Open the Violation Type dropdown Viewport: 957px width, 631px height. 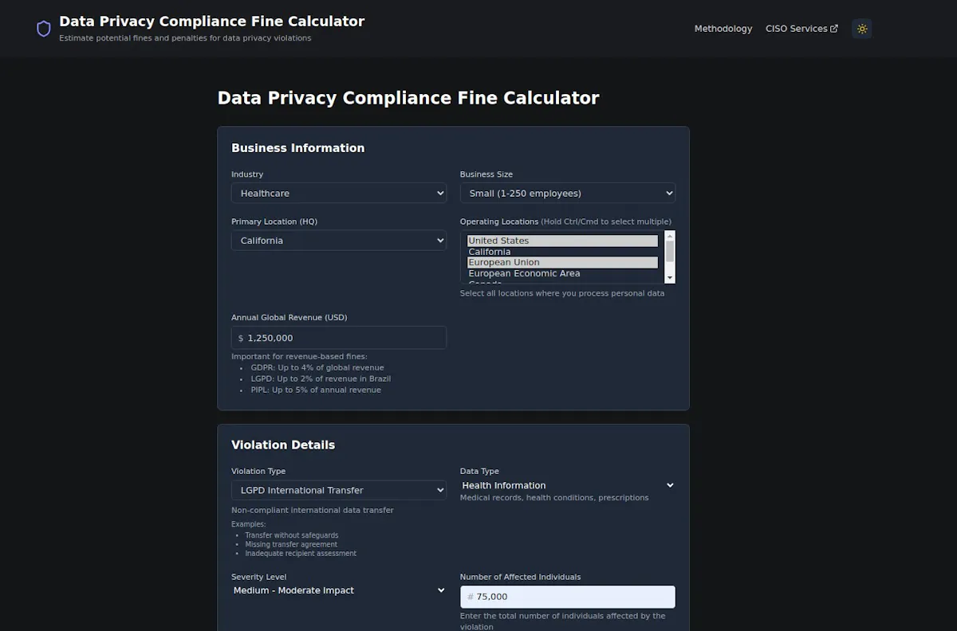[339, 490]
